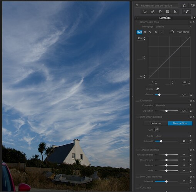The width and height of the screenshot is (196, 192).
Task: Pick the tone curve Pipette tool
Action: click(157, 89)
